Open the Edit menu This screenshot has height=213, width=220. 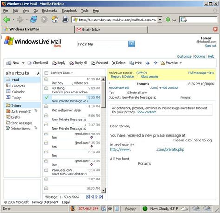[15, 11]
